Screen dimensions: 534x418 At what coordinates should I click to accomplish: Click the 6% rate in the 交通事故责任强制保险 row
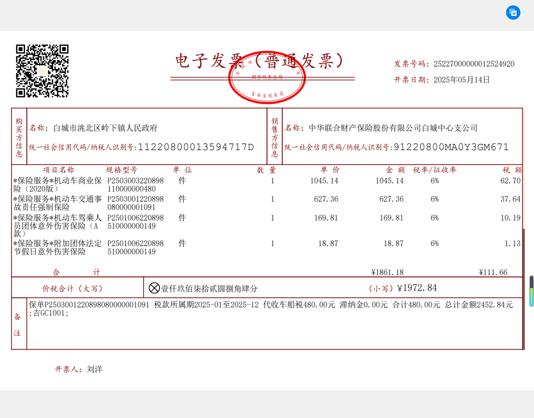coord(434,199)
